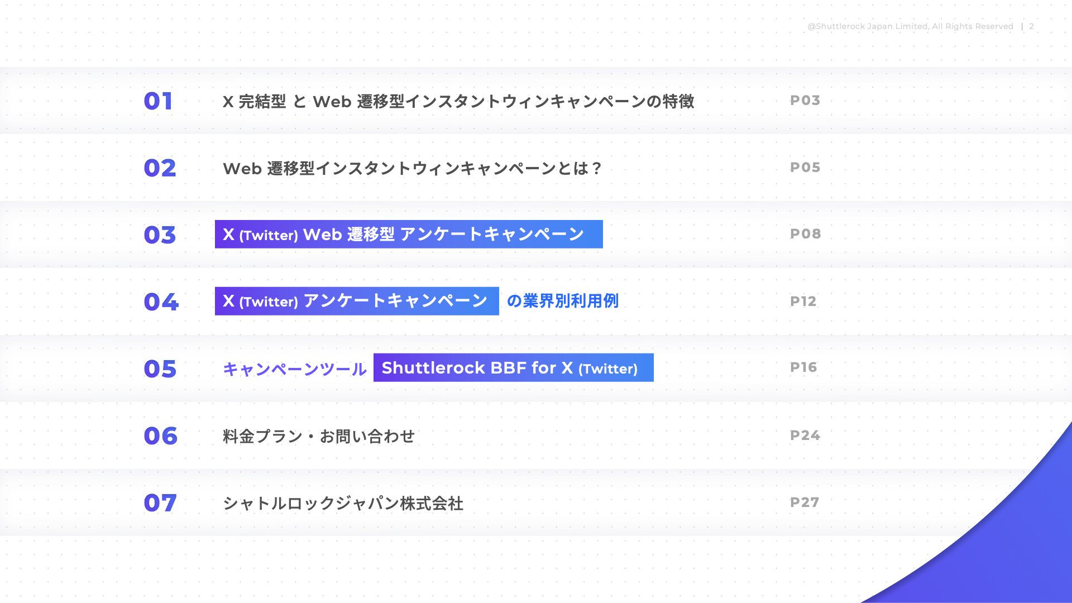Click section number 06
Image resolution: width=1072 pixels, height=603 pixels.
(x=160, y=436)
